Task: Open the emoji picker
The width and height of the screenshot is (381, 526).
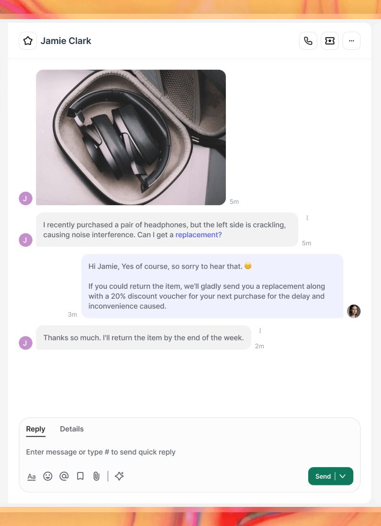Action: pos(48,476)
